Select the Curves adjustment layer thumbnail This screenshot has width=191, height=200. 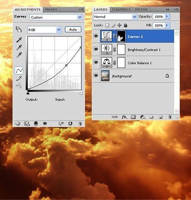[107, 36]
